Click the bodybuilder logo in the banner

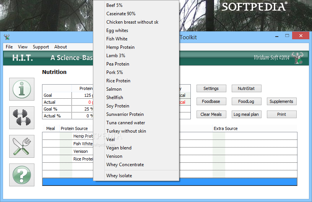(x=297, y=58)
